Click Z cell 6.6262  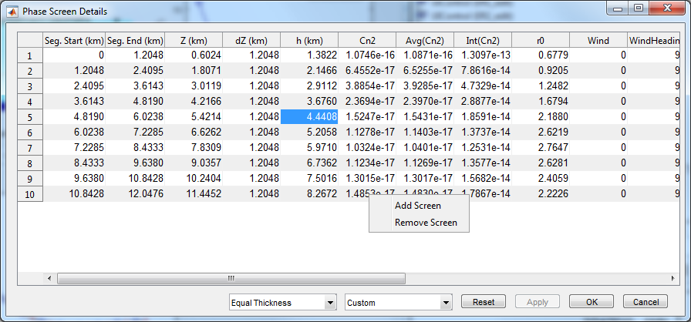194,132
